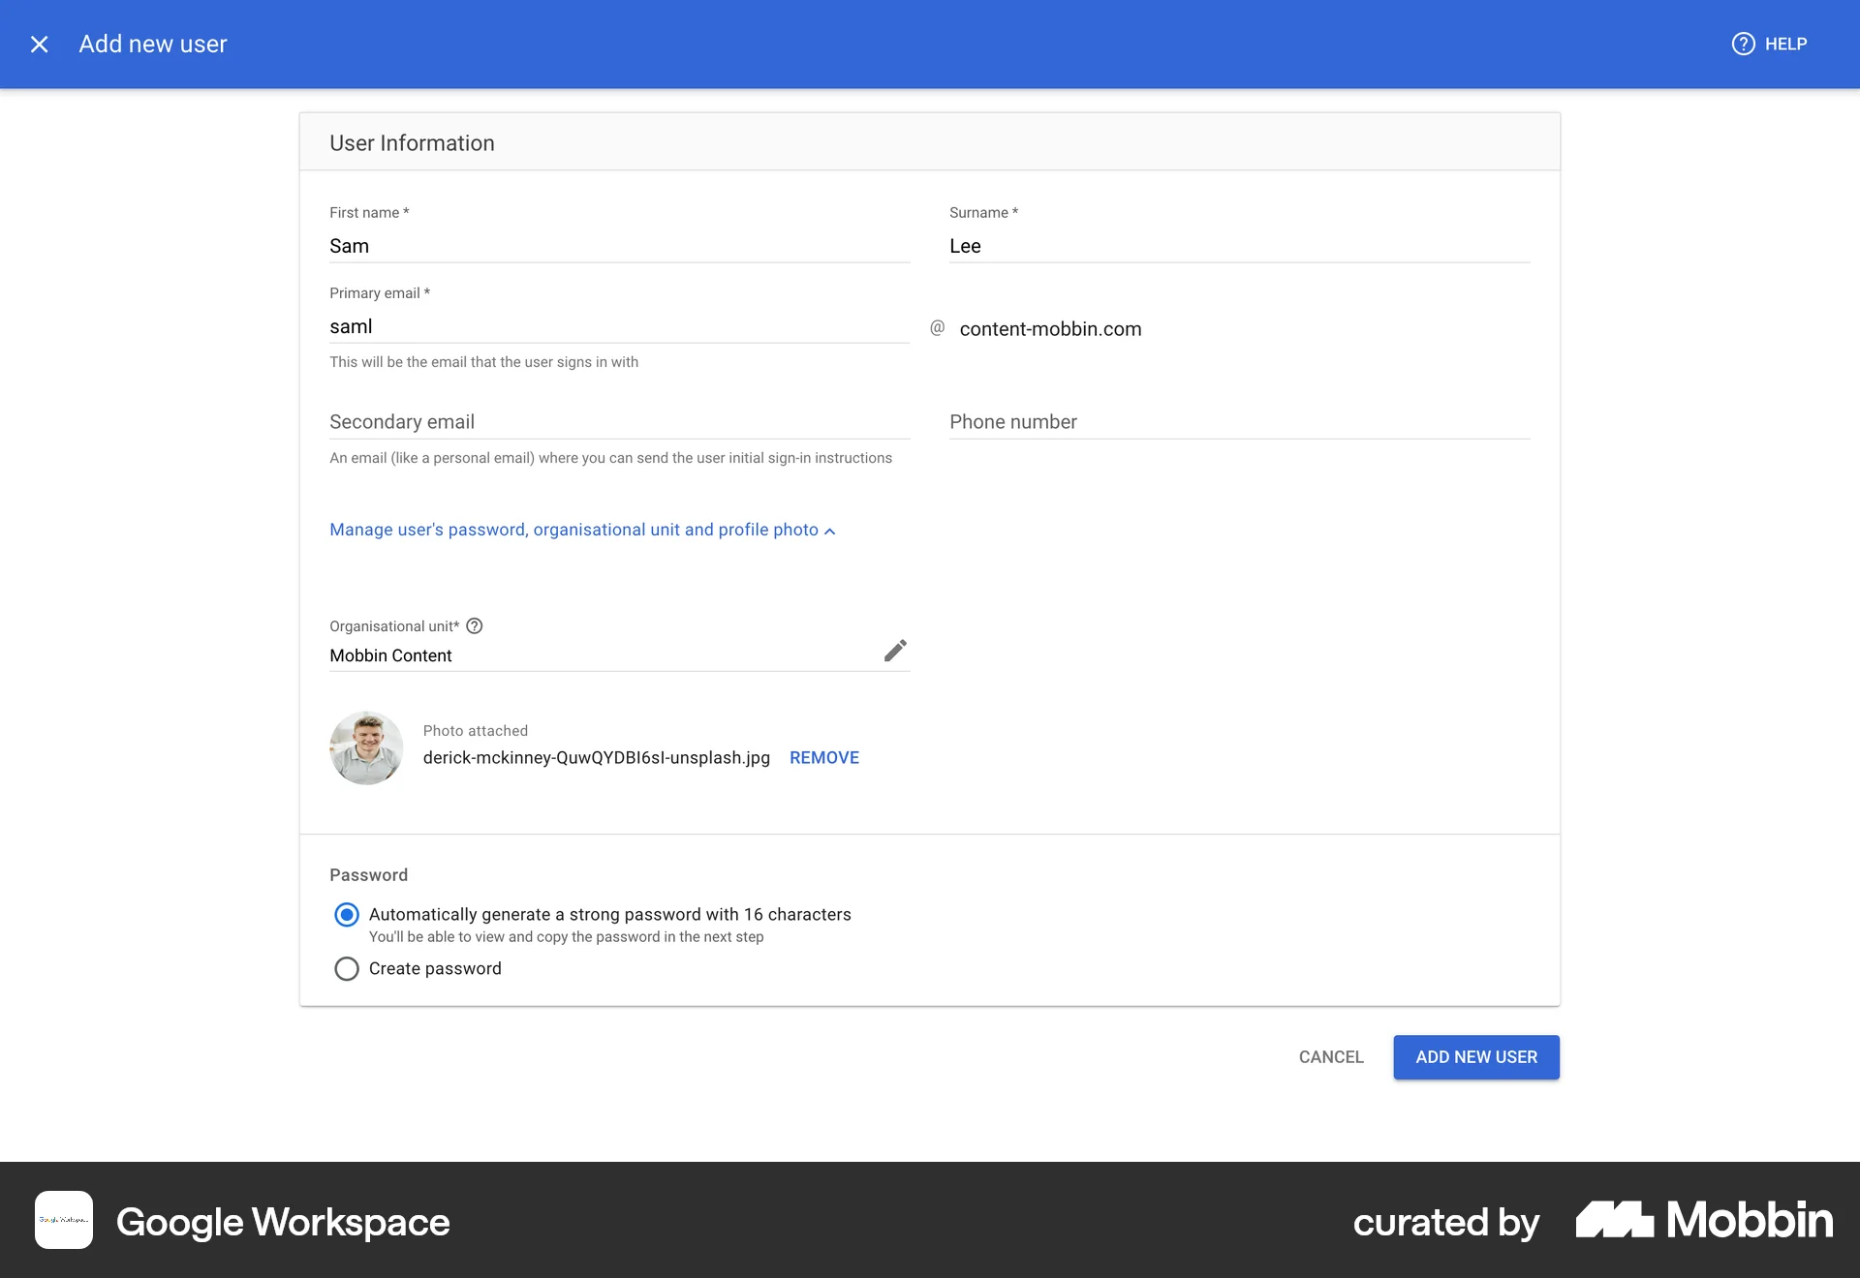Click the edit pencil beside Organisational unit
This screenshot has width=1860, height=1278.
click(895, 651)
